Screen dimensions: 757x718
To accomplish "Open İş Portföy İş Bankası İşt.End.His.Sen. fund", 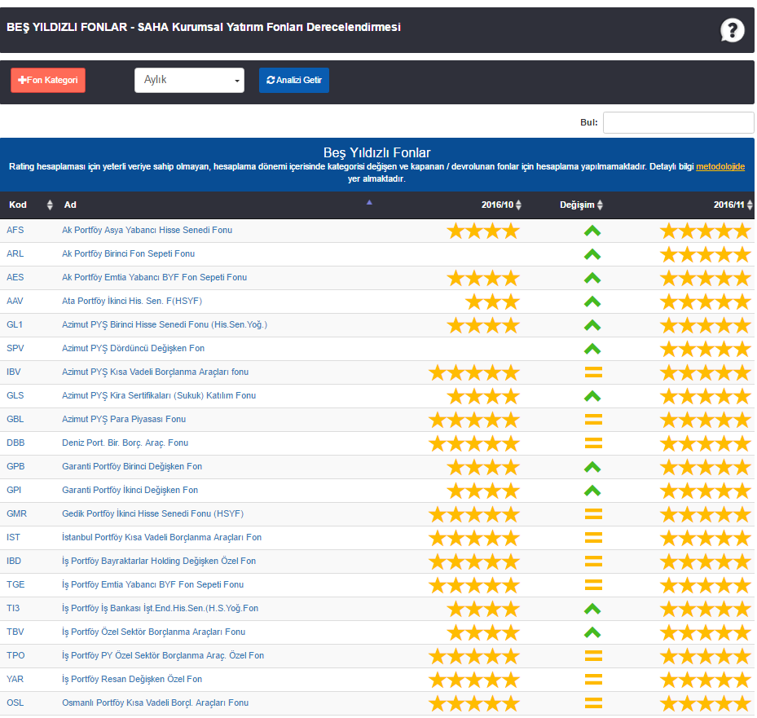I will click(160, 609).
